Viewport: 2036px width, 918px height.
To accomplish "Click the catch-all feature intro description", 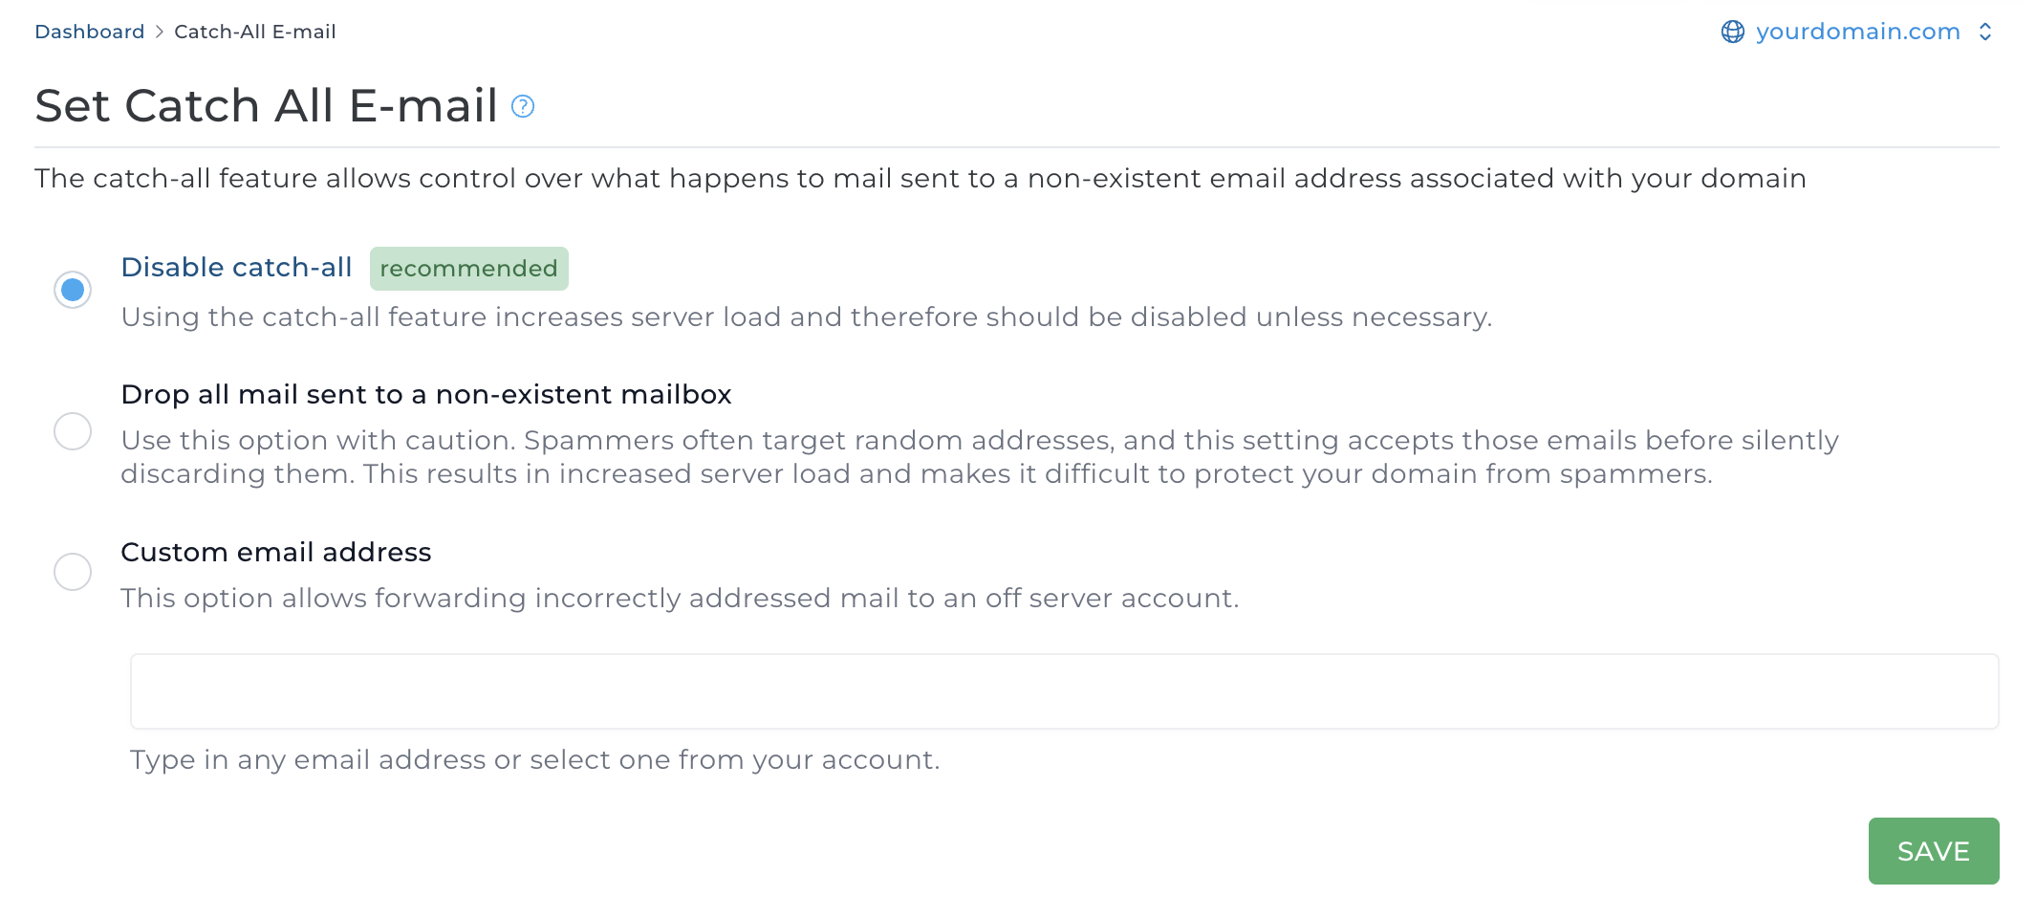I will 920,179.
